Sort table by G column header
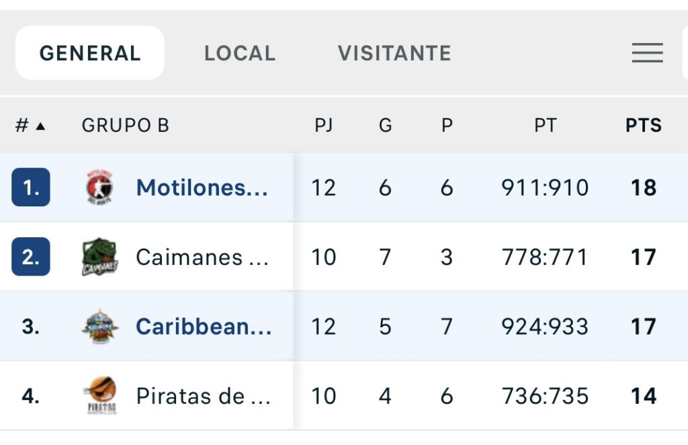Screen dimensions: 688x445 [385, 126]
